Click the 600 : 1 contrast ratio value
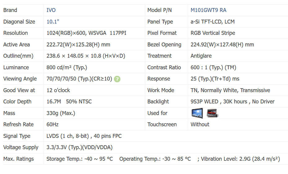Viewport: 288px width, 174px height. pos(213,67)
